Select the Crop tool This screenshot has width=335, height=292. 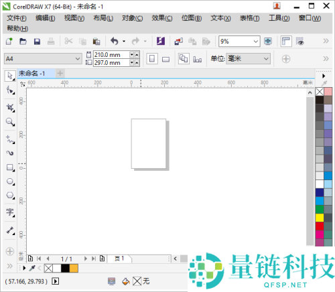(10, 108)
